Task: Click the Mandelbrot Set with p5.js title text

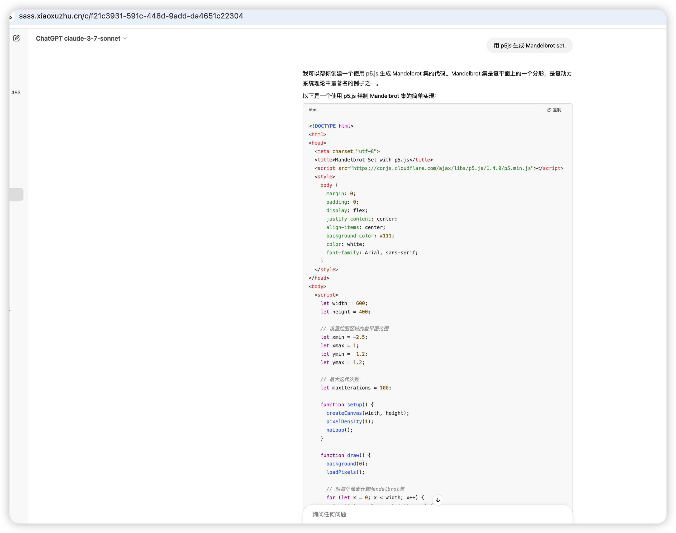Action: point(372,160)
